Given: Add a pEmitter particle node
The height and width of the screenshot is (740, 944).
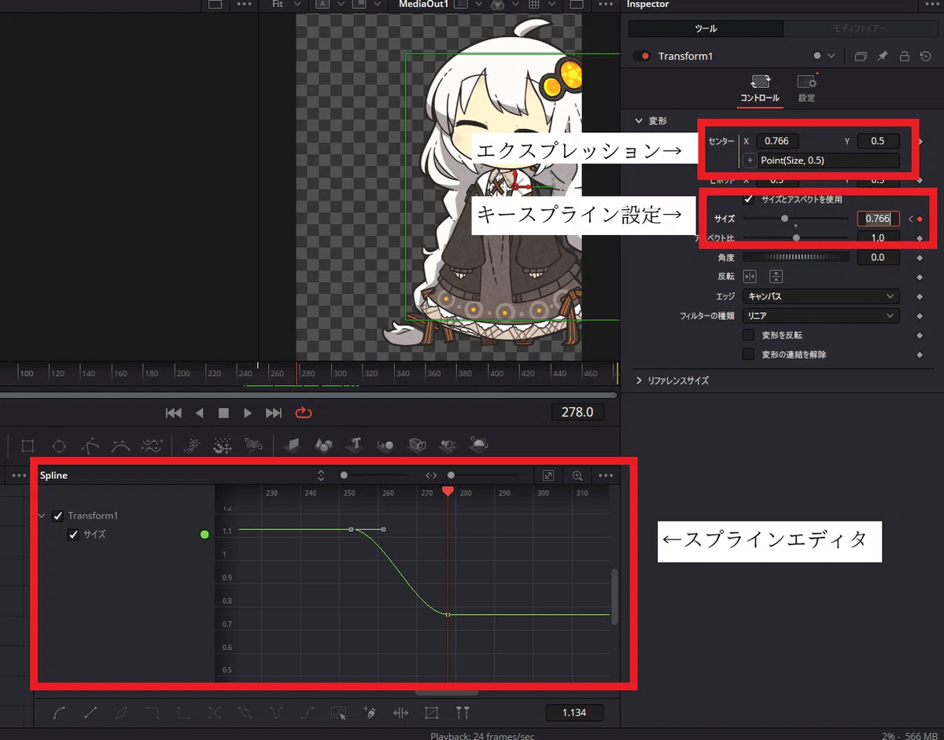Looking at the screenshot, I should click(x=191, y=446).
